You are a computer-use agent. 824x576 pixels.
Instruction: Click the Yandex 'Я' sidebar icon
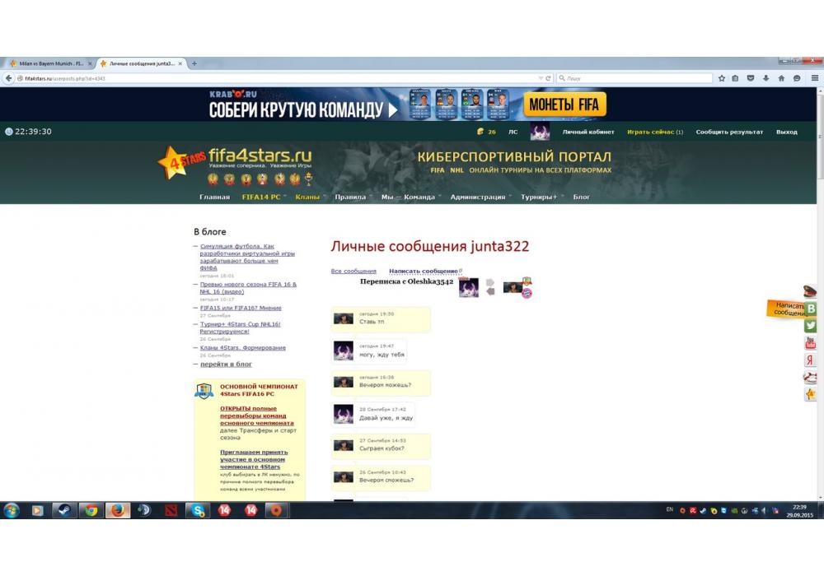point(811,360)
